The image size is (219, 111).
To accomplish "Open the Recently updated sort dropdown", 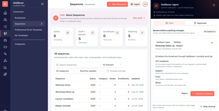I will click(91, 71).
